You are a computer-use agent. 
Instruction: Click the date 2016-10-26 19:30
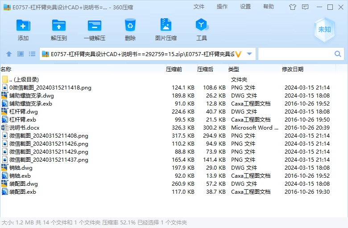click(307, 191)
